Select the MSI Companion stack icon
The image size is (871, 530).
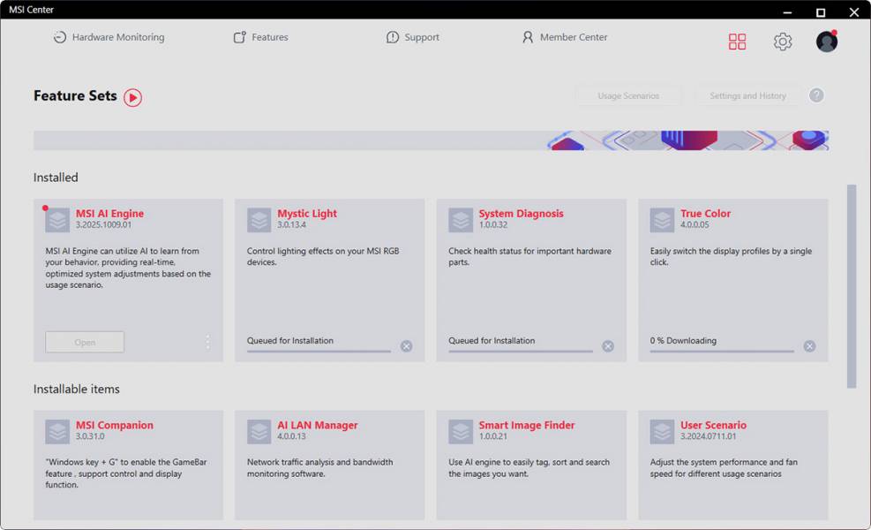(x=57, y=432)
